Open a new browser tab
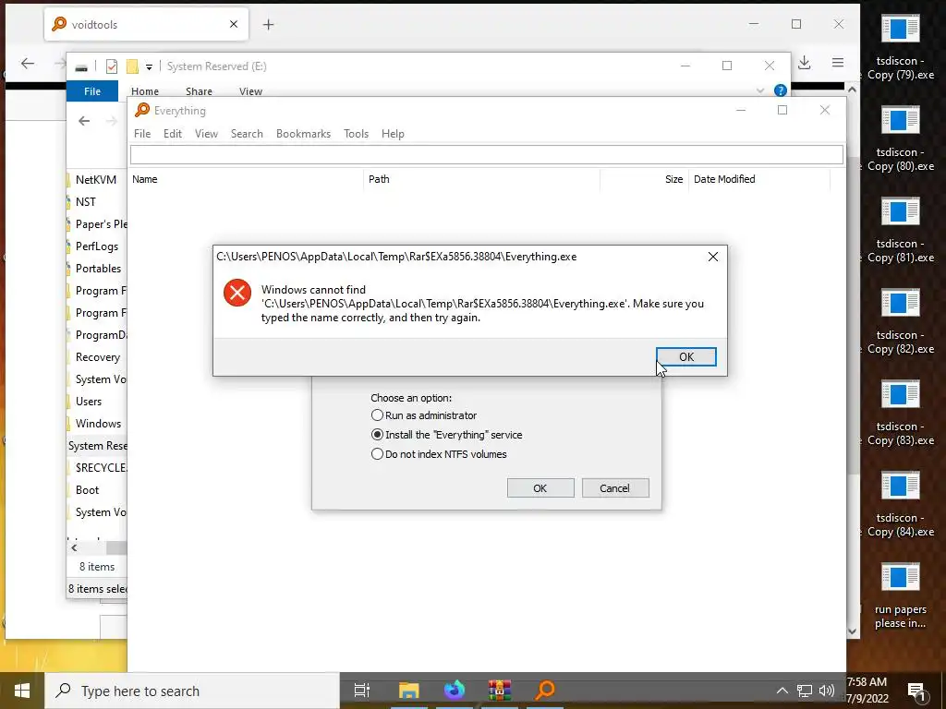Image resolution: width=946 pixels, height=709 pixels. (x=269, y=25)
